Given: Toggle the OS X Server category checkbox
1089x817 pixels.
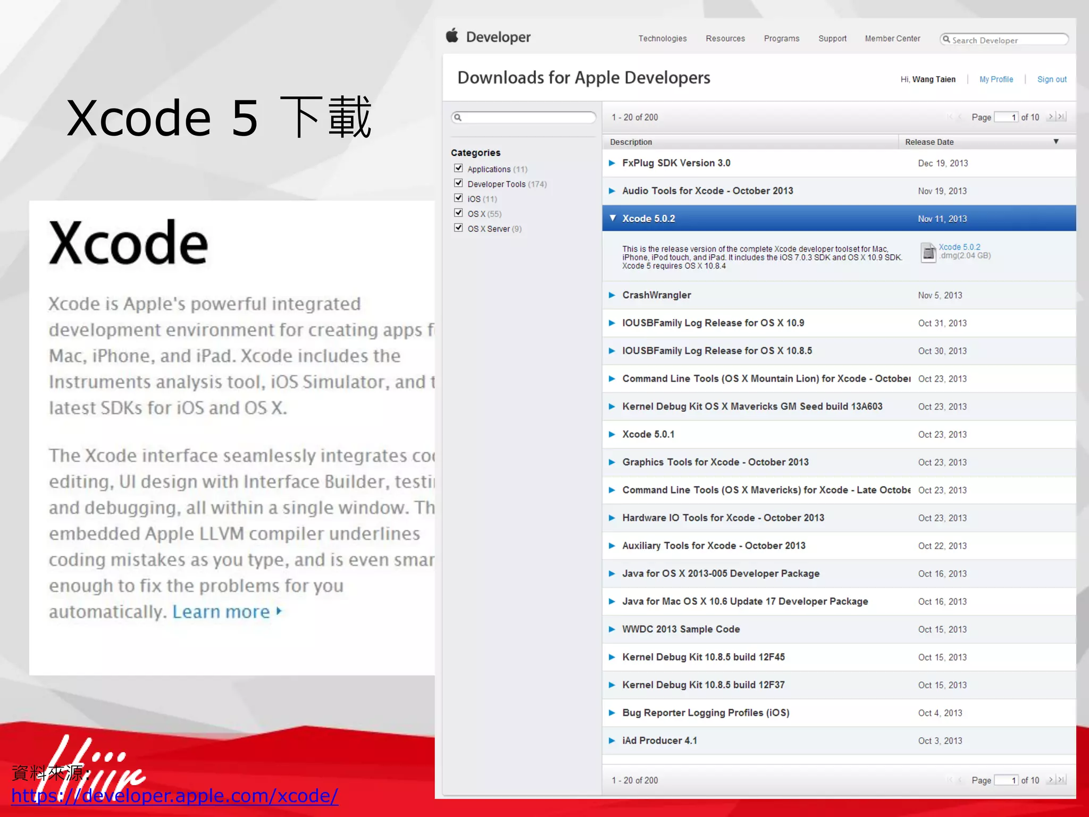Looking at the screenshot, I should (x=458, y=228).
